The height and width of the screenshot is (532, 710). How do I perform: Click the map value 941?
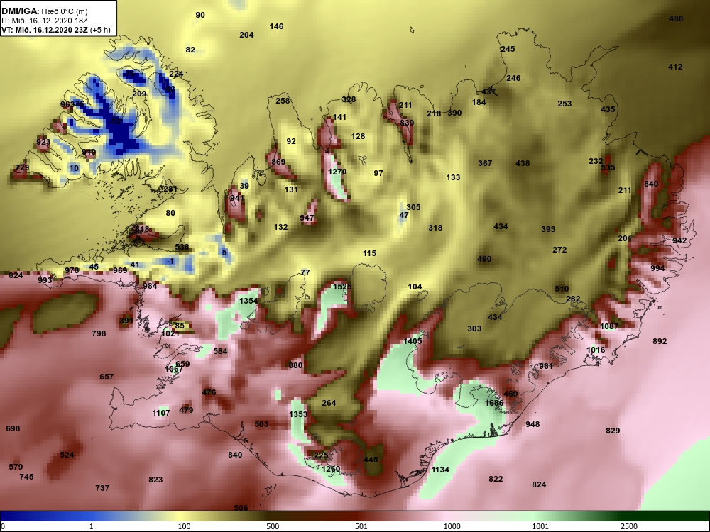pyautogui.click(x=236, y=198)
